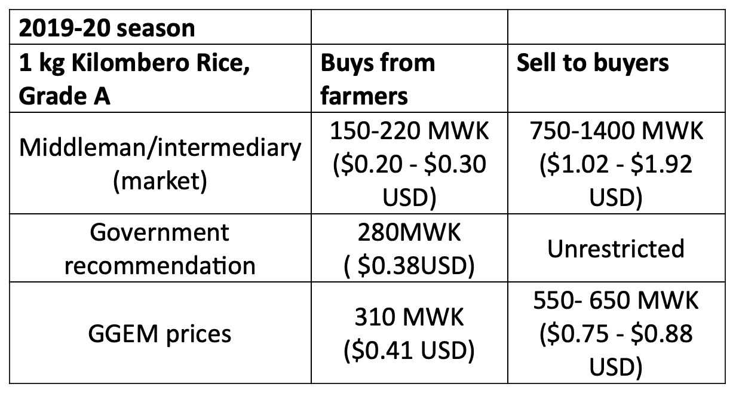Click the '($1.02 - $1.92 USD)' text
736x393 pixels.
(616, 181)
